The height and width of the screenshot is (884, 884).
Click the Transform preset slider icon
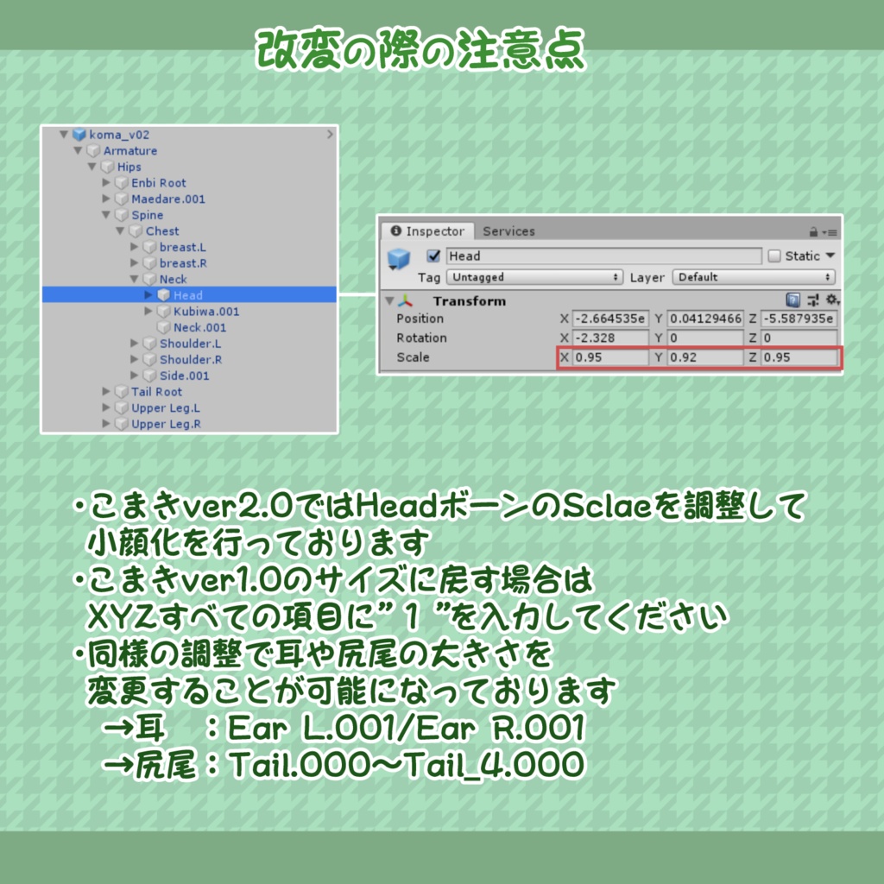point(813,300)
